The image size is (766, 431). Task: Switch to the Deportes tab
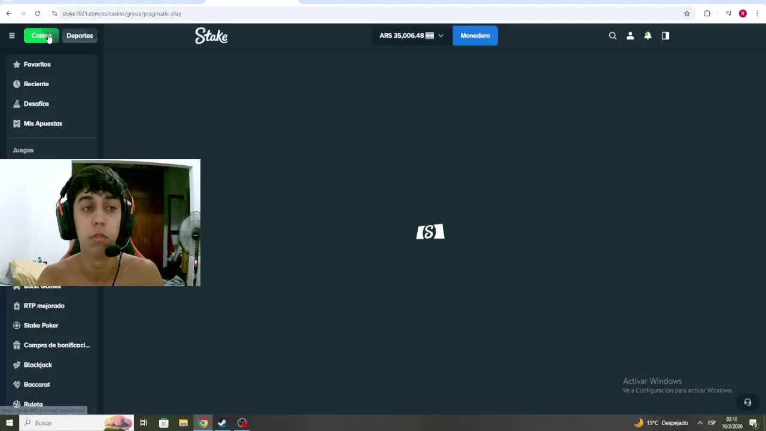pyautogui.click(x=80, y=36)
